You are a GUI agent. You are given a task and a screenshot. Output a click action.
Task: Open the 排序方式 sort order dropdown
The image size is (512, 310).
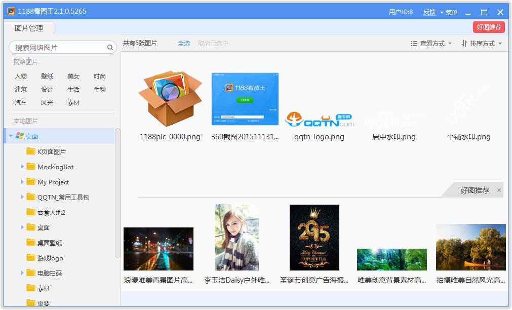click(x=482, y=44)
